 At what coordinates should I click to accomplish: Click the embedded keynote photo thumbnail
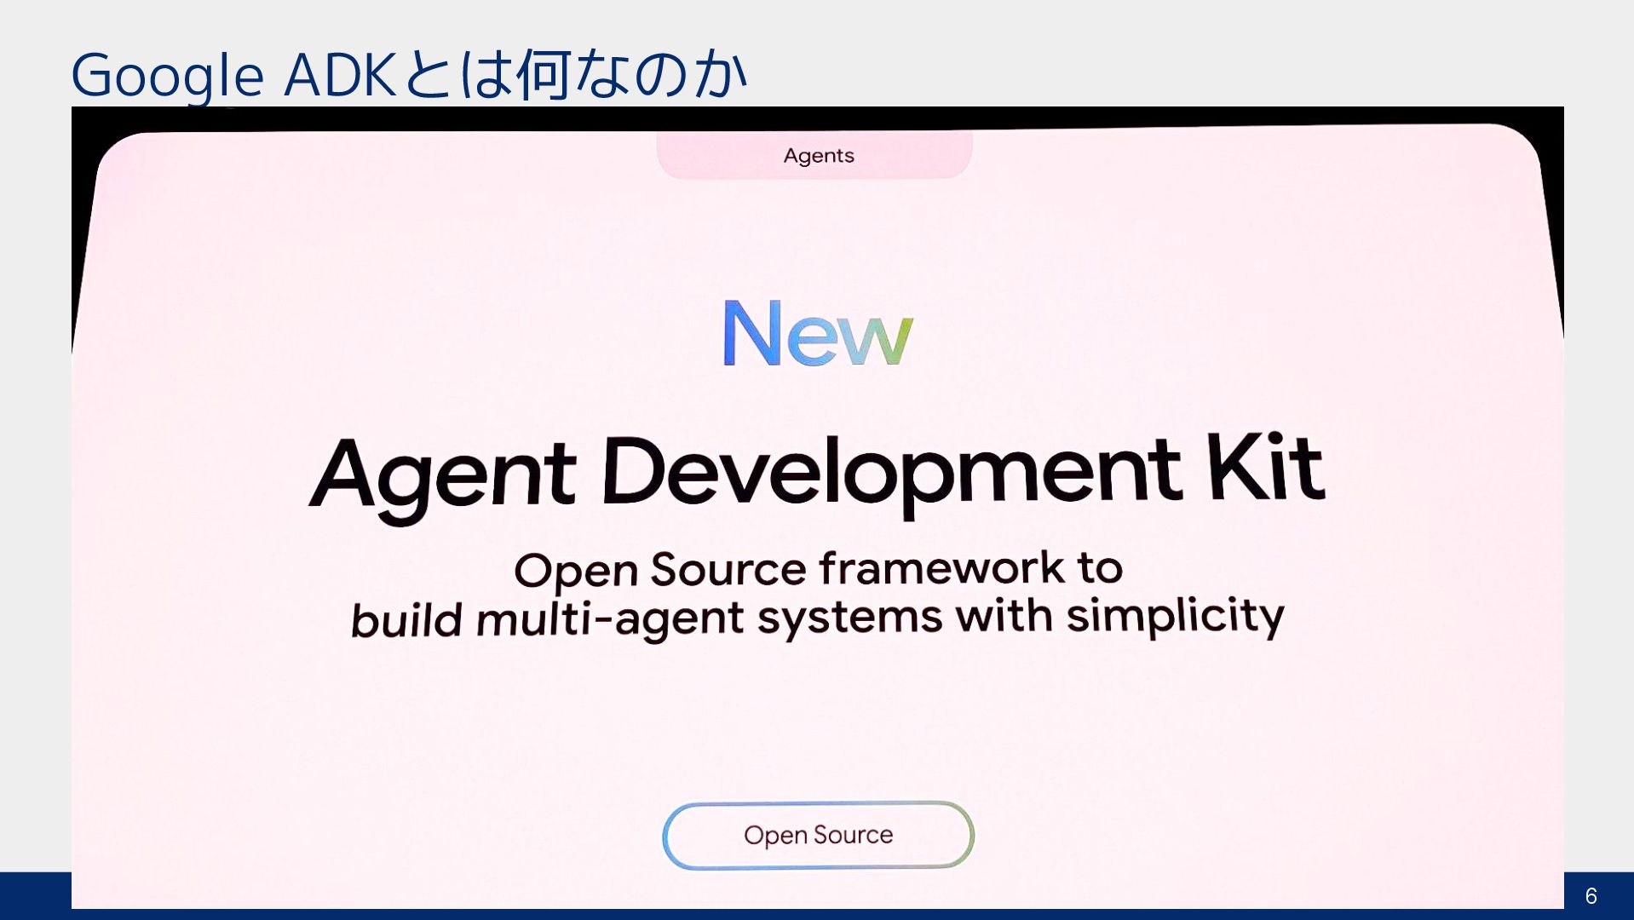(x=818, y=507)
